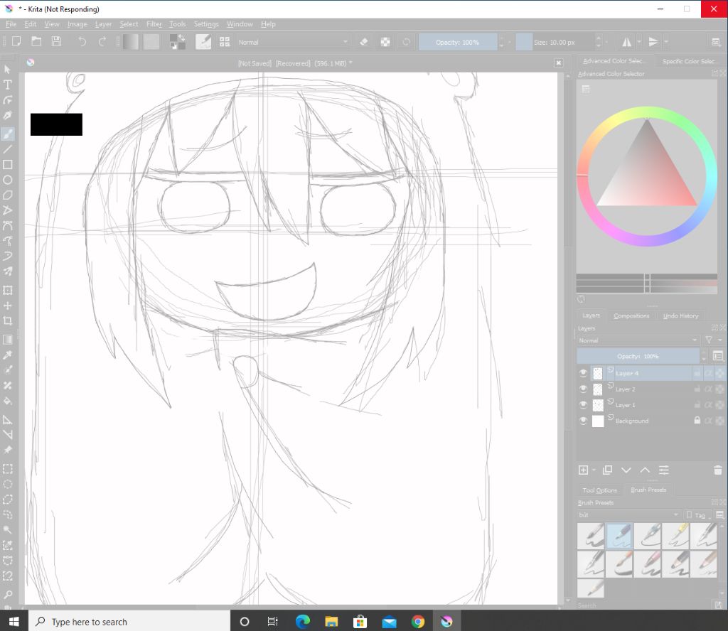Select the Move tool

(7, 306)
